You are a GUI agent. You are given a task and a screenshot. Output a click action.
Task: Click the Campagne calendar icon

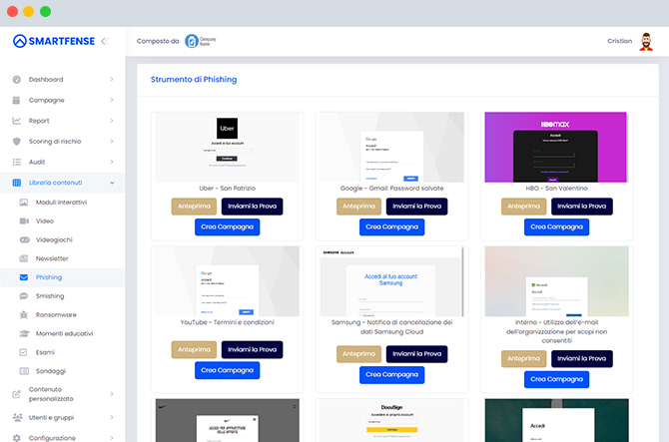[17, 100]
